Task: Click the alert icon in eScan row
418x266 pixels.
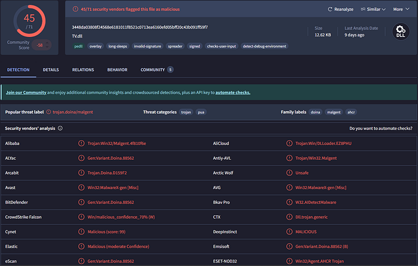Action: [81, 261]
